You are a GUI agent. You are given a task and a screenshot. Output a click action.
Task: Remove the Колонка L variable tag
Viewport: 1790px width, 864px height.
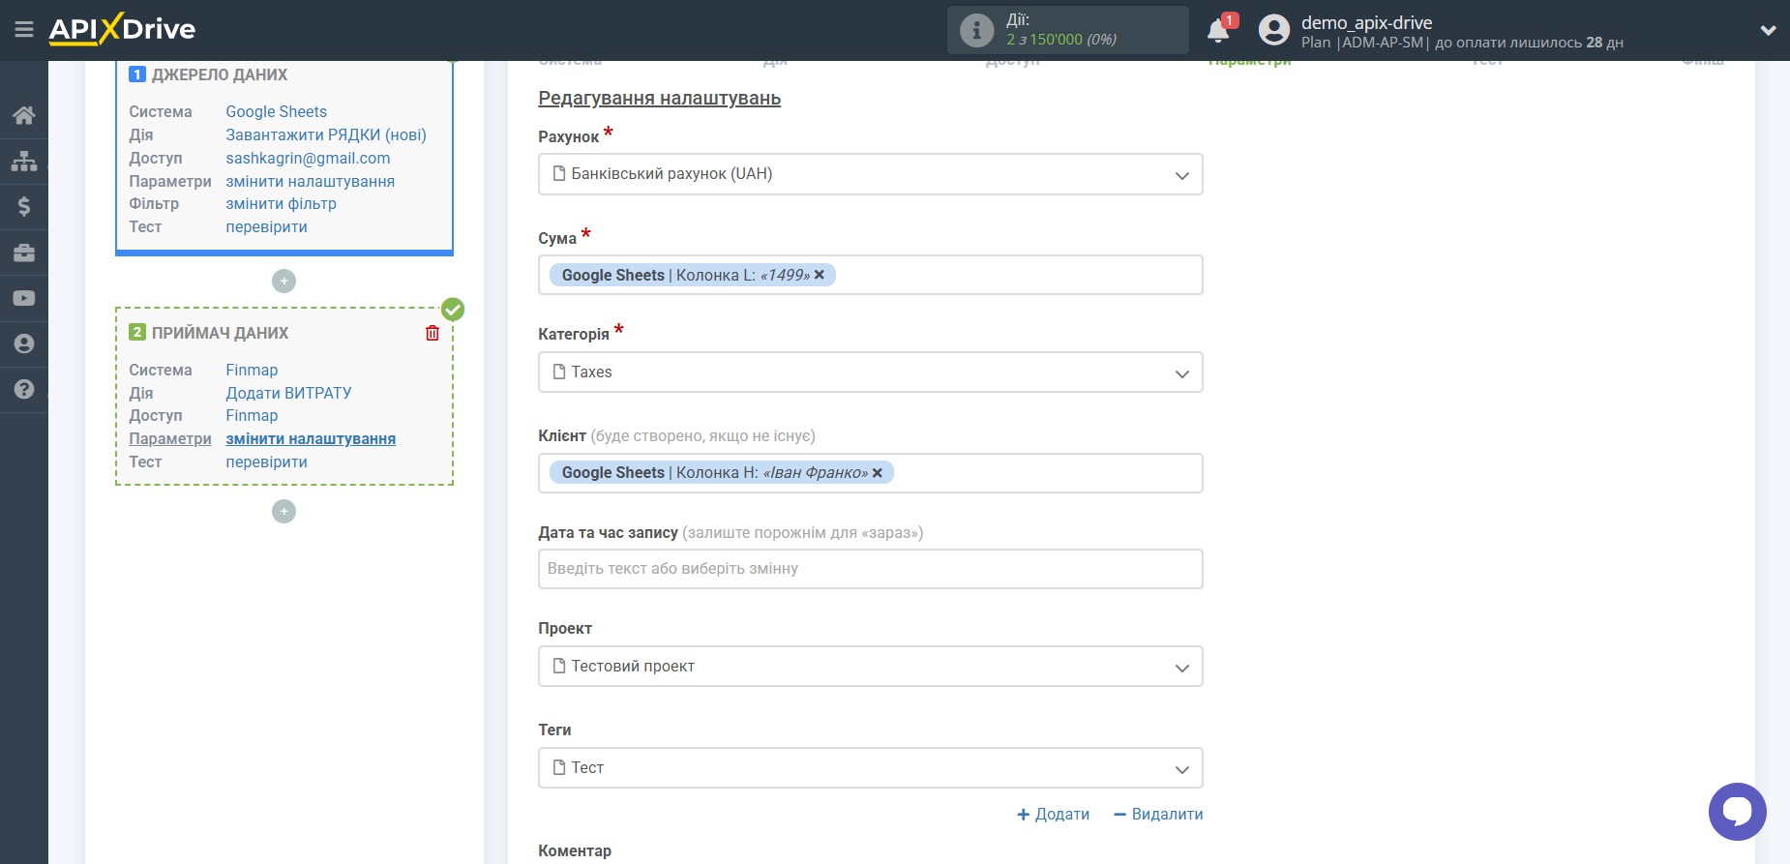pos(820,275)
